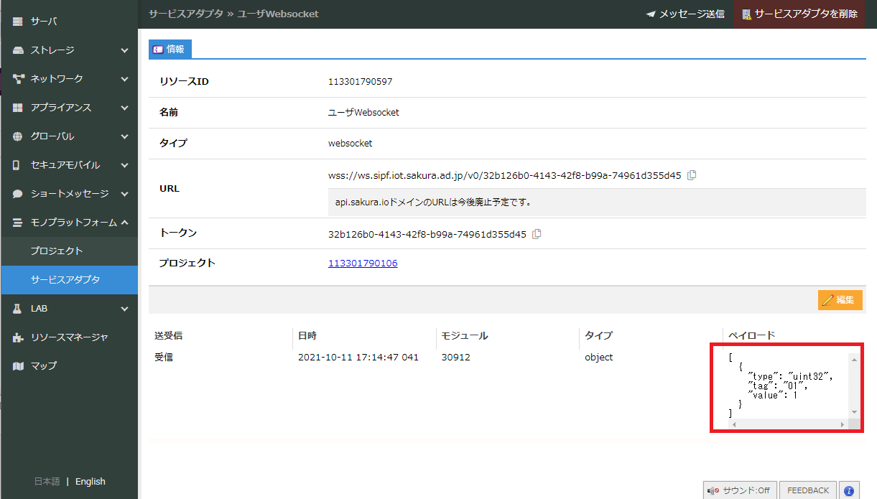877x499 pixels.
Task: Switch language to English
Action: click(91, 482)
